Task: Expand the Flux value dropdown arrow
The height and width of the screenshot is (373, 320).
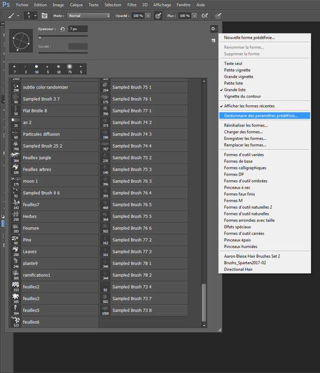Action: (x=195, y=16)
